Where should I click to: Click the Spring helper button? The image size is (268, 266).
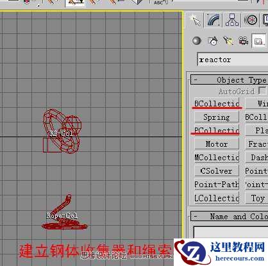click(x=217, y=117)
